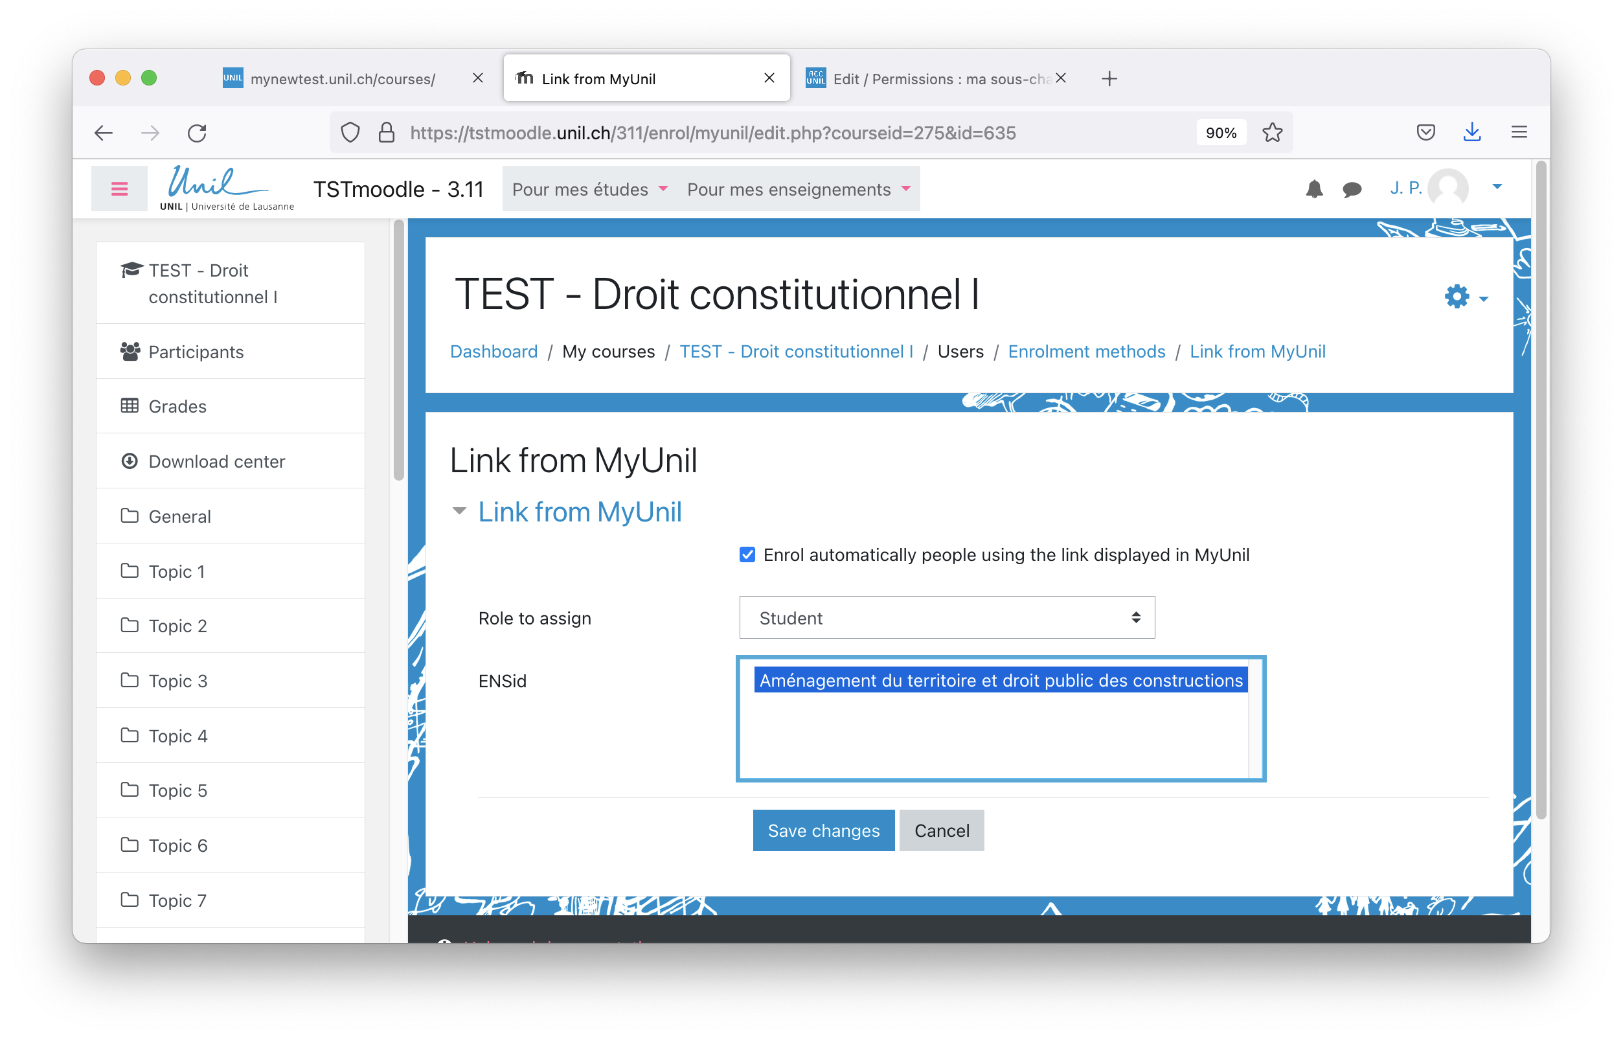This screenshot has height=1039, width=1623.
Task: Click the sidebar vertical scrollbar
Action: coord(399,351)
